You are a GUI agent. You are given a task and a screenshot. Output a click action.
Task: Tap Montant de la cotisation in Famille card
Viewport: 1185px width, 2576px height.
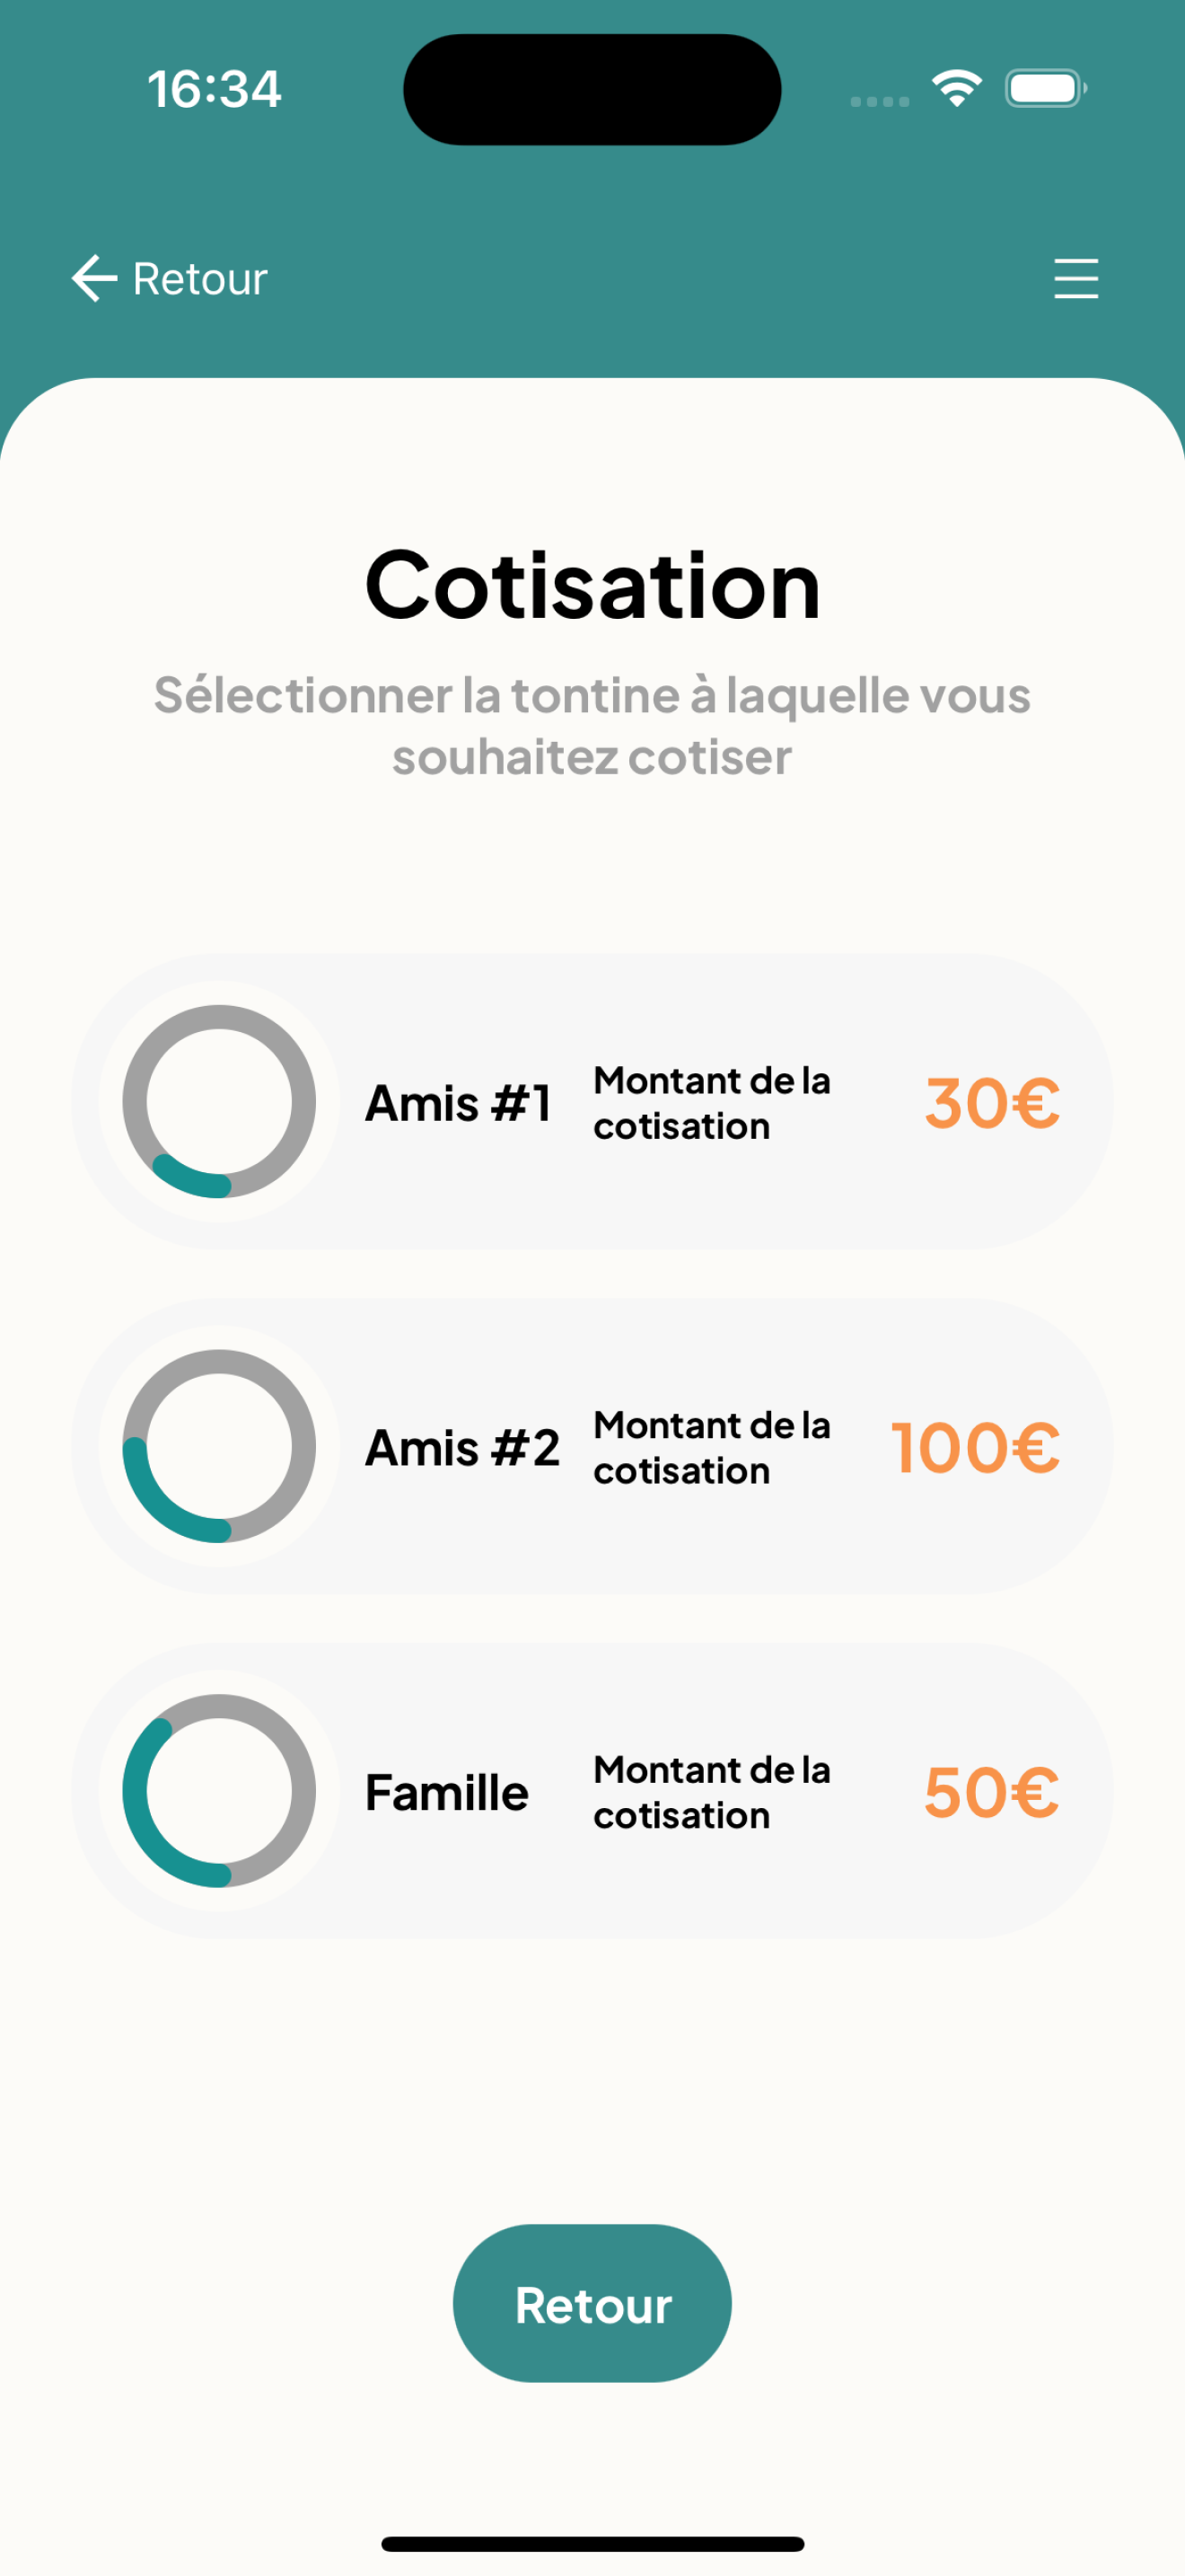coord(711,1792)
